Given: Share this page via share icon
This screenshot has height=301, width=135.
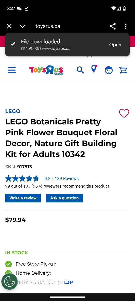Looking at the screenshot, I should pyautogui.click(x=112, y=26).
